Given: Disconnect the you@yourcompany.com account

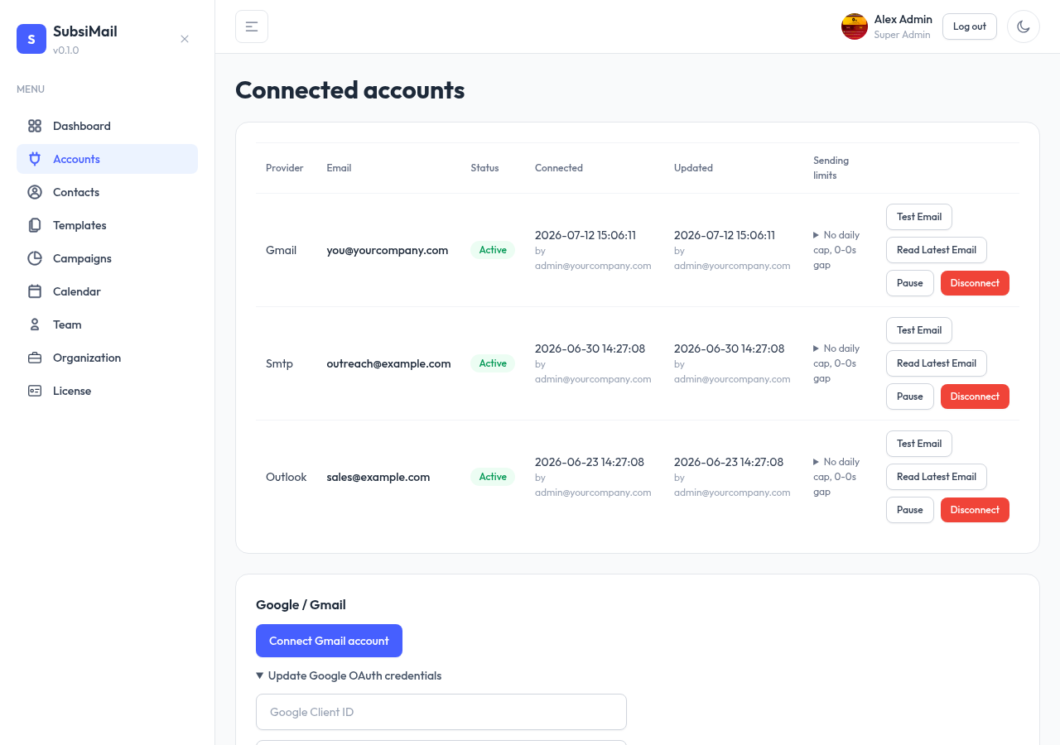Looking at the screenshot, I should (x=975, y=283).
